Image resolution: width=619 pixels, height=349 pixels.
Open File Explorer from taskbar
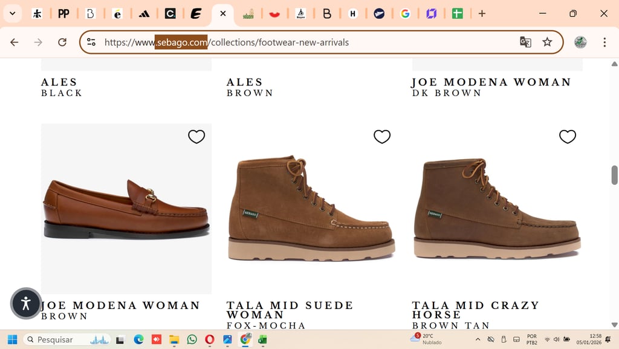pos(173,339)
